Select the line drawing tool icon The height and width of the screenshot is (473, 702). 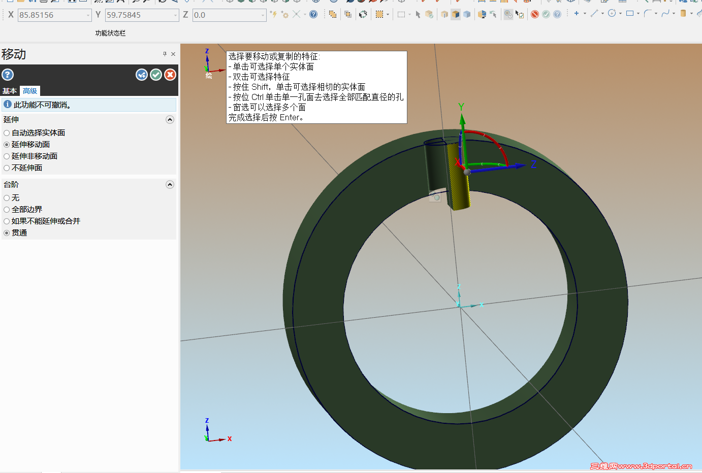[594, 13]
